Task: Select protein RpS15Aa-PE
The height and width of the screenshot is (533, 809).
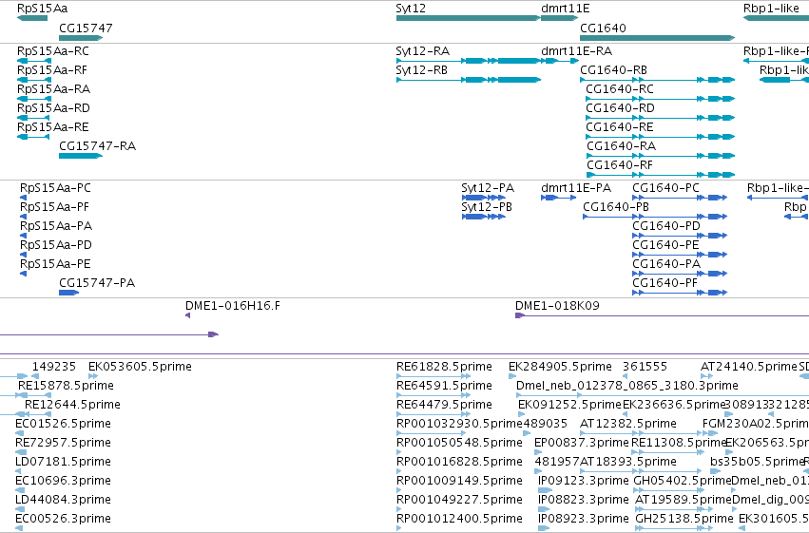Action: [23, 274]
